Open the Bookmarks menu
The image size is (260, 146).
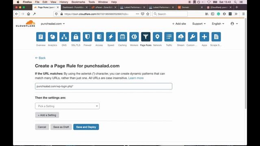click(x=78, y=2)
